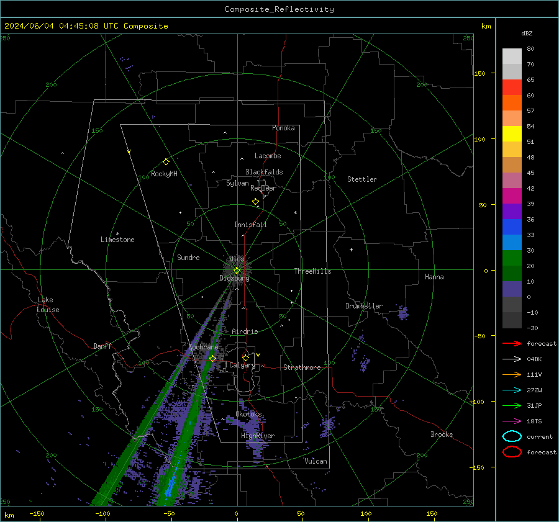Viewport: 559px width, 522px height.
Task: Click the blue radar echo near Drumheller
Action: coord(403,313)
